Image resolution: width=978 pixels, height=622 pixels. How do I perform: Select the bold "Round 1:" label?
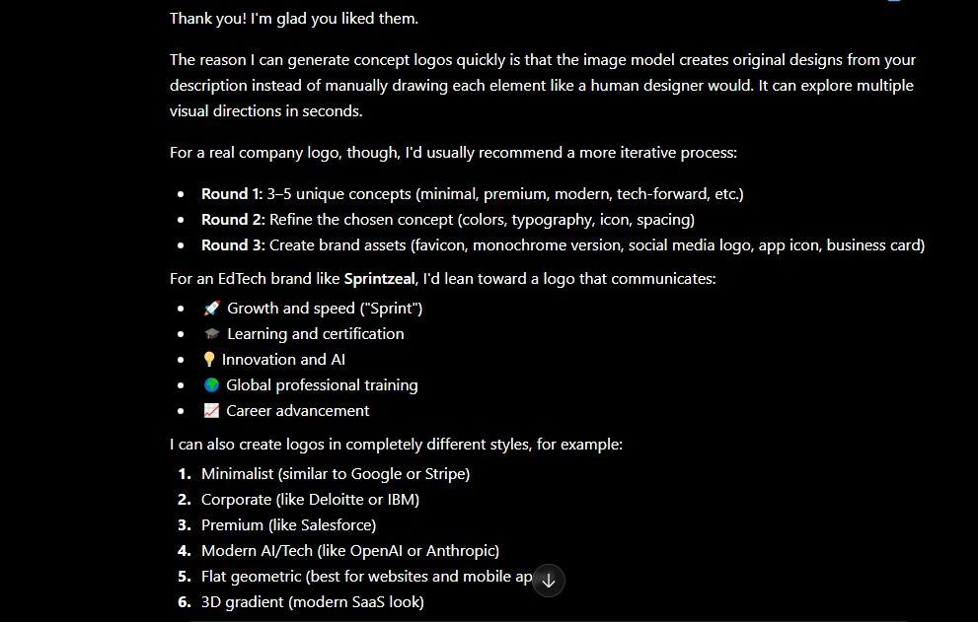pos(232,194)
